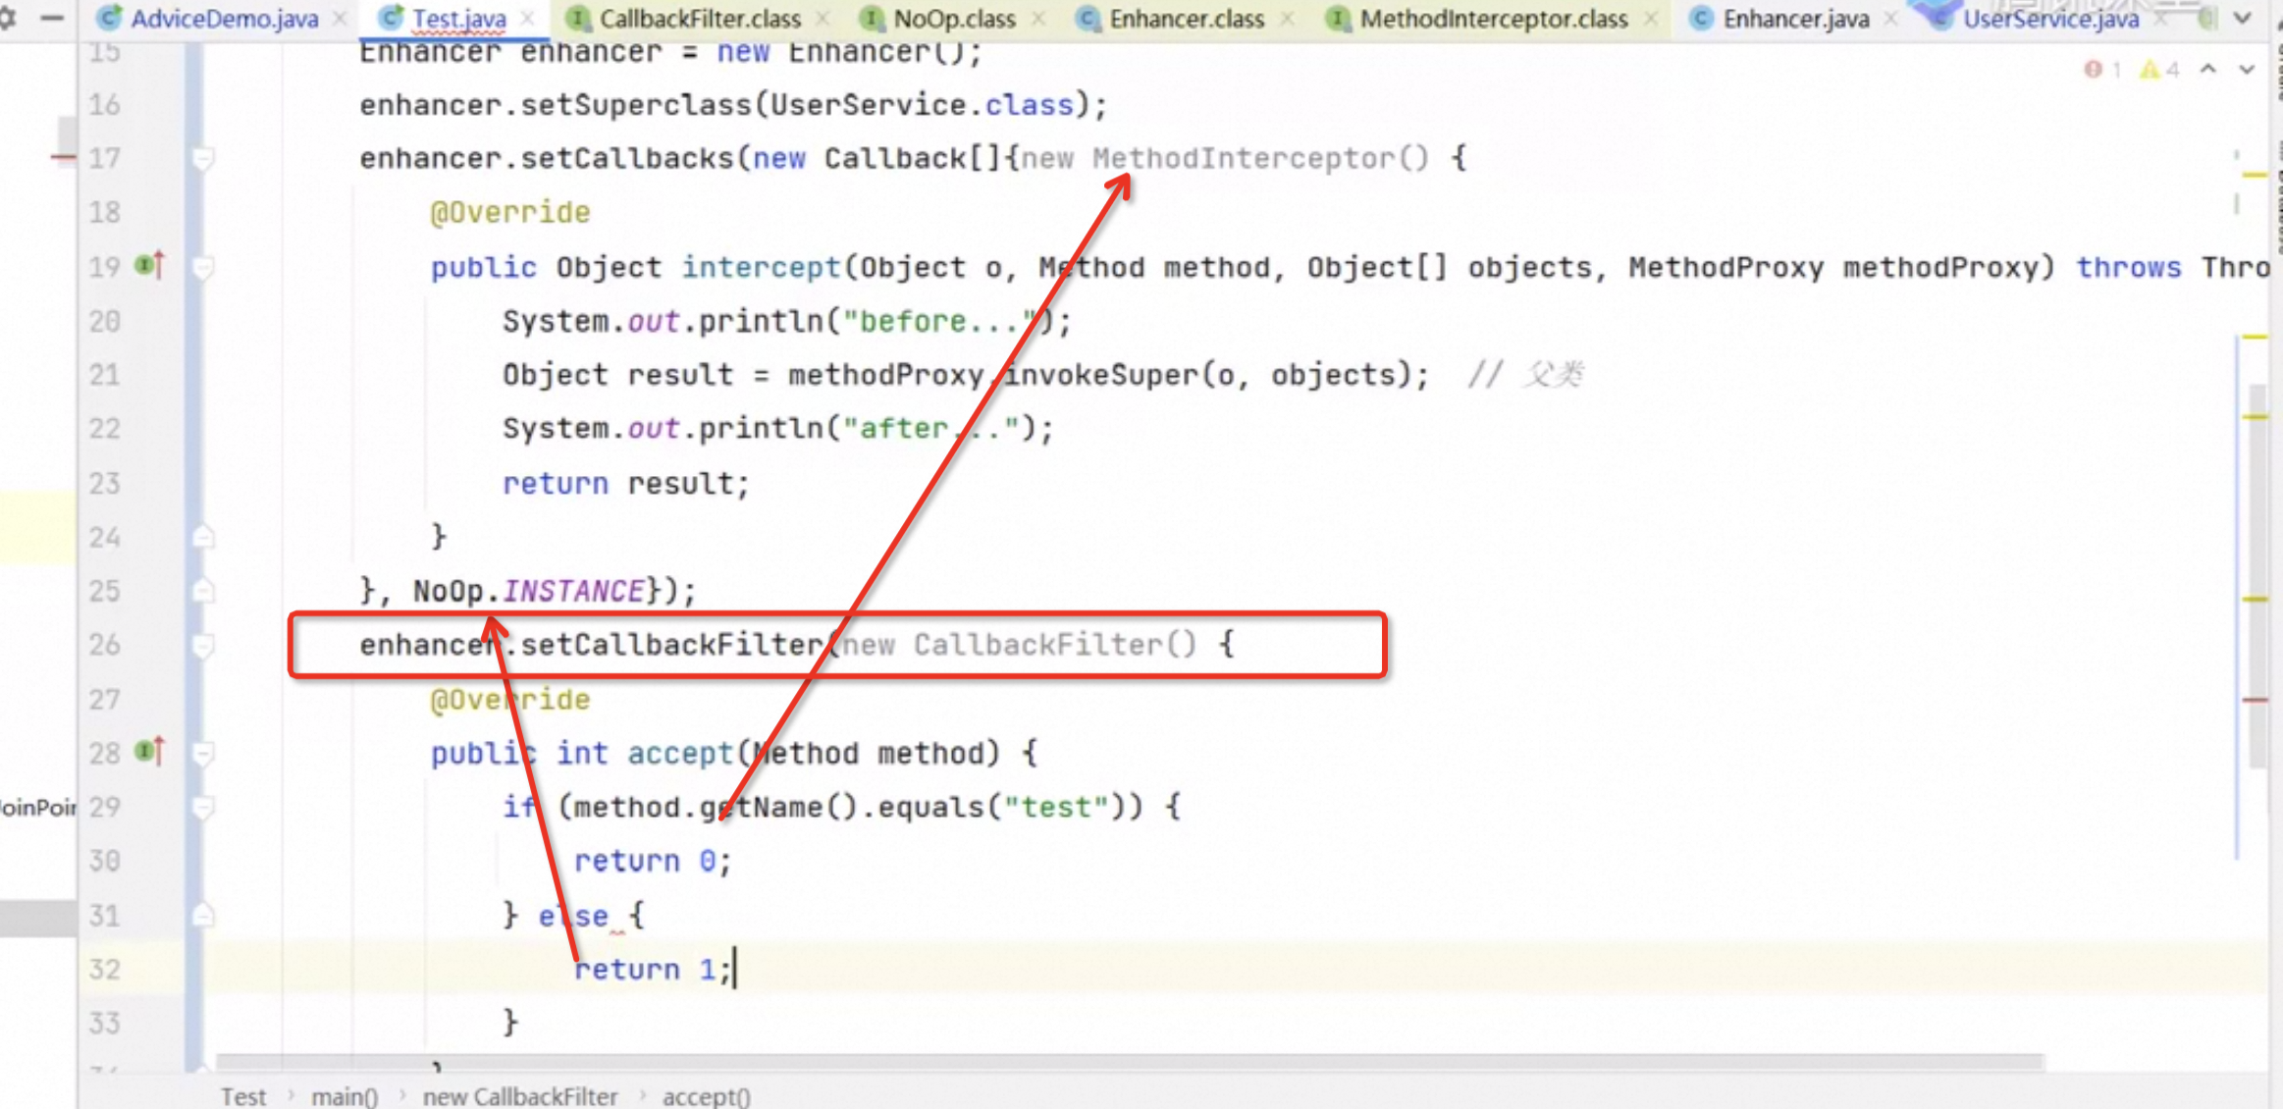Viewport: 2283px width, 1109px height.
Task: Click implements-method gutter icon on line 19
Action: point(149,265)
